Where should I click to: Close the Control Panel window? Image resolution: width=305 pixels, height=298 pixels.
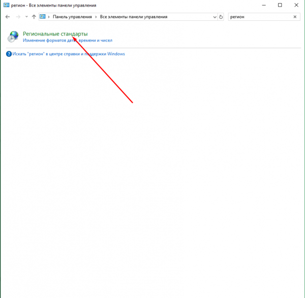click(x=296, y=5)
